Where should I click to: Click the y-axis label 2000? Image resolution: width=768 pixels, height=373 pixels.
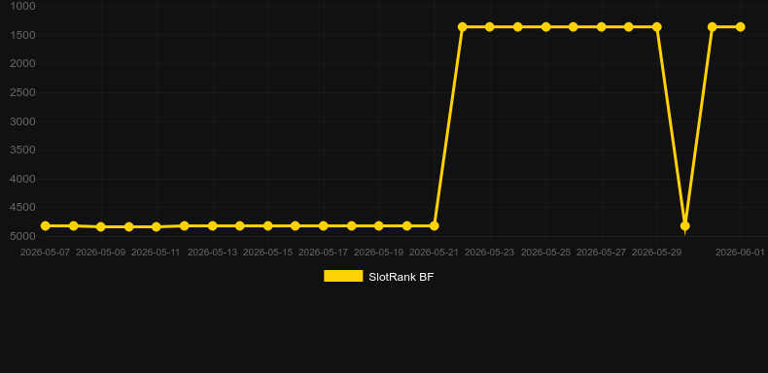22,64
